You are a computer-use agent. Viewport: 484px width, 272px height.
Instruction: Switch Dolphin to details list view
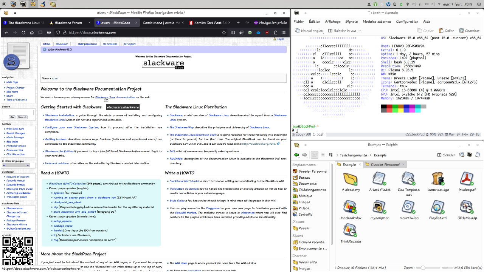tap(323, 155)
